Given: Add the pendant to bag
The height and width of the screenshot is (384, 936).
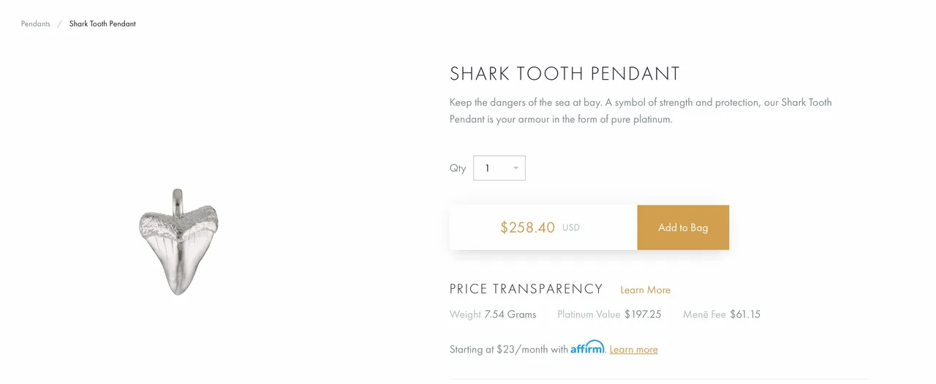Looking at the screenshot, I should [683, 227].
